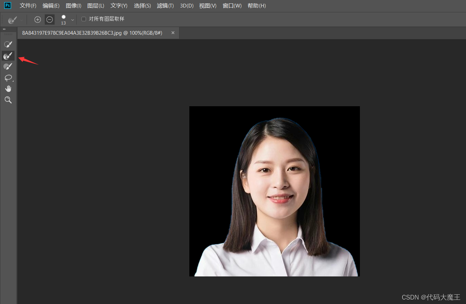Select the Hand tool
The width and height of the screenshot is (466, 304).
pyautogui.click(x=8, y=89)
